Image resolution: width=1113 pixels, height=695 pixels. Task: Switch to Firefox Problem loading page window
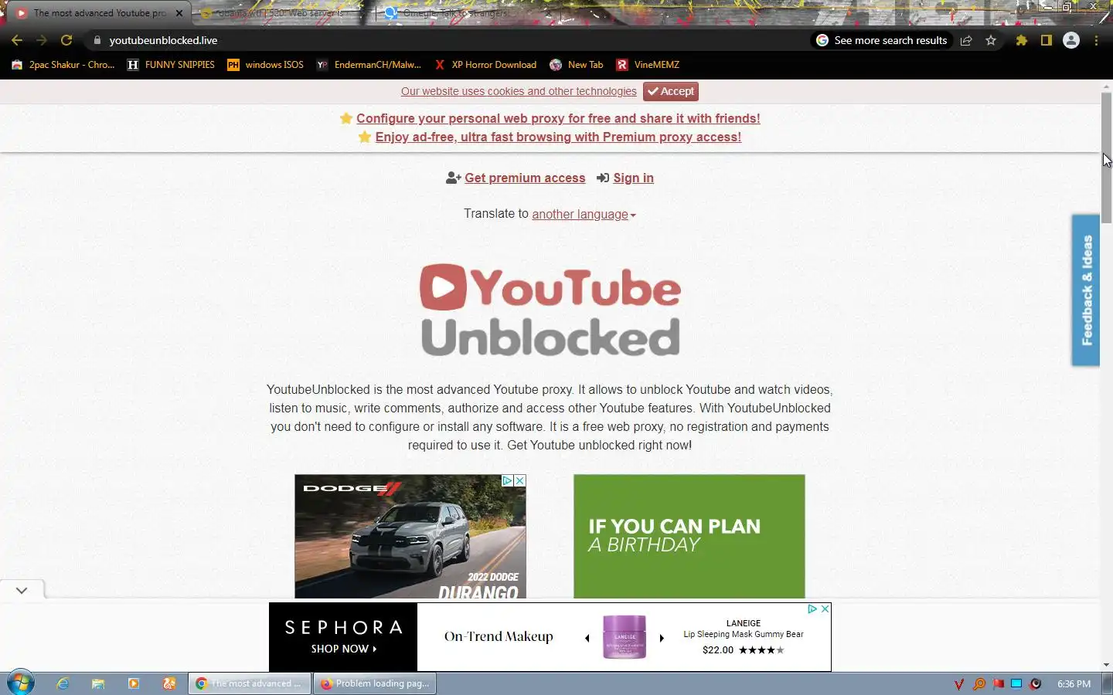tap(375, 683)
